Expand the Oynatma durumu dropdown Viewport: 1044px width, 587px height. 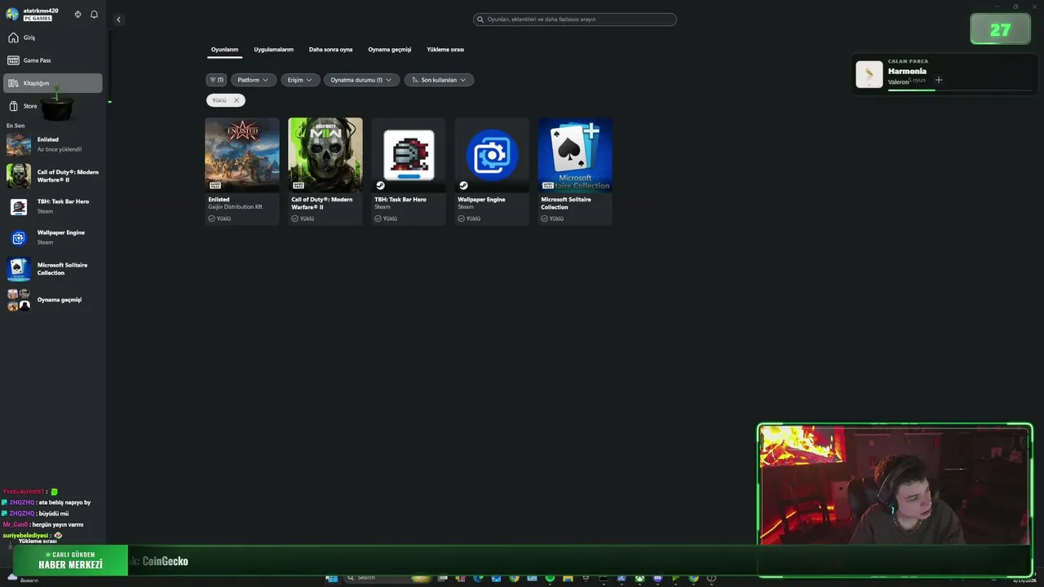tap(361, 80)
